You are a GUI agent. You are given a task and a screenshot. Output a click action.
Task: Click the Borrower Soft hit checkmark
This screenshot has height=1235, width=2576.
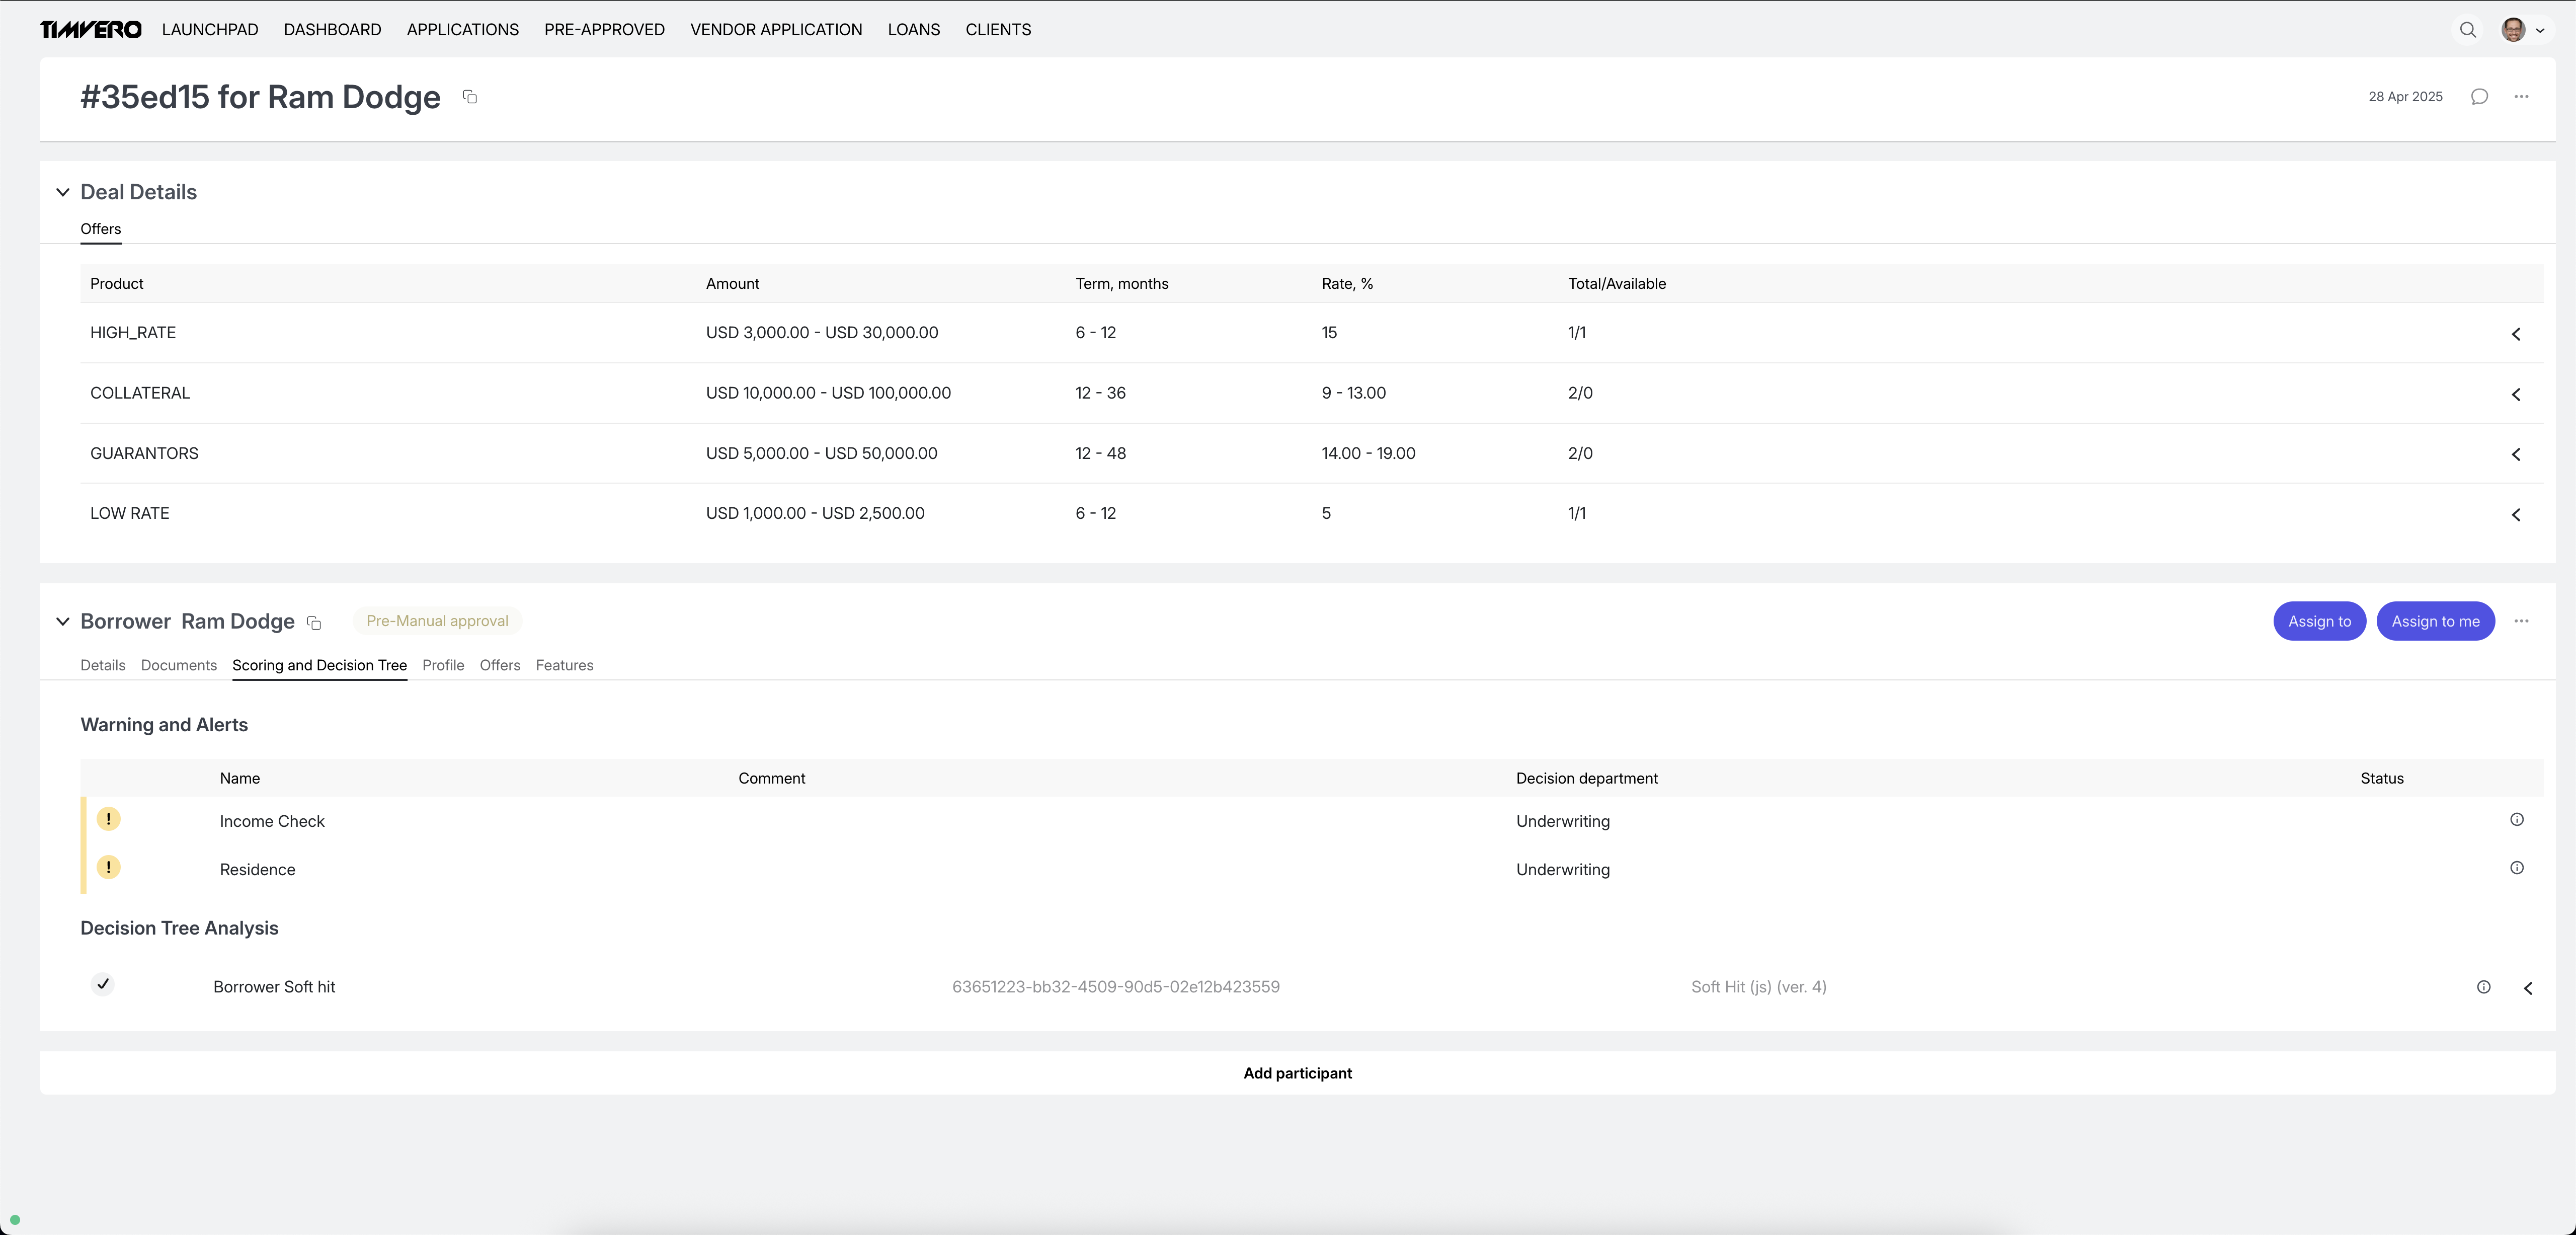[103, 984]
